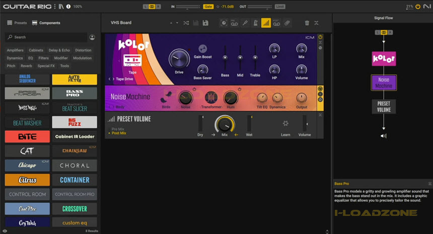Select Noise Machine block in Signal Flow
This screenshot has height=234, width=433.
tap(384, 83)
